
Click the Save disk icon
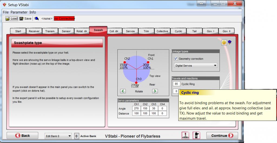click(21, 19)
